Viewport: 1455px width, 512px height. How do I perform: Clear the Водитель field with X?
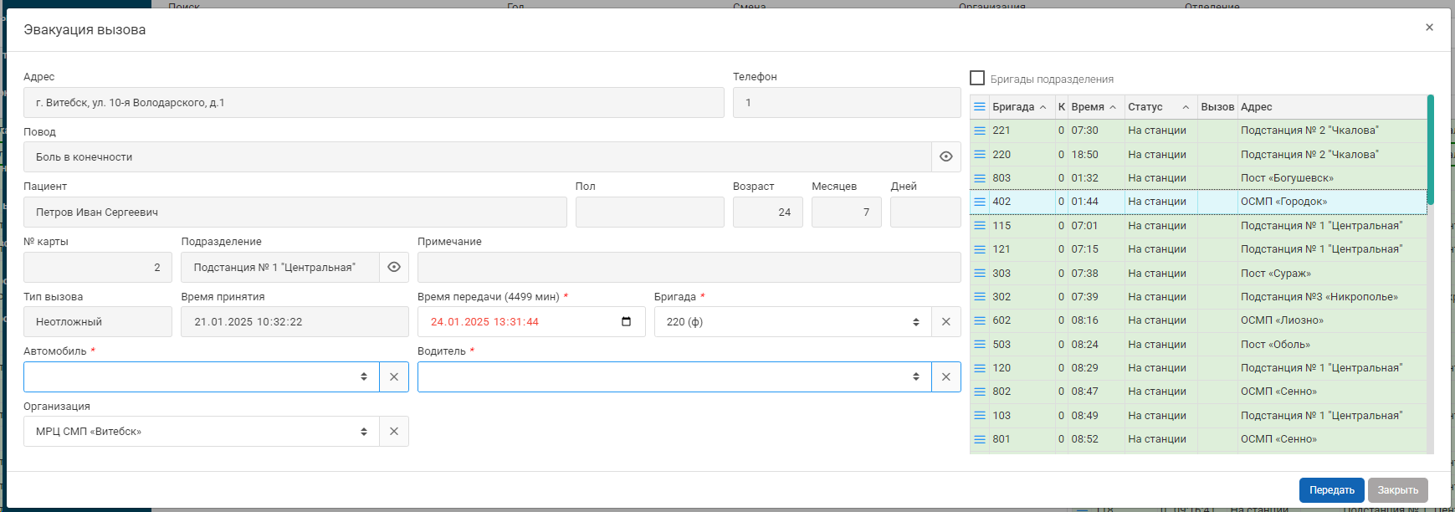tap(946, 377)
